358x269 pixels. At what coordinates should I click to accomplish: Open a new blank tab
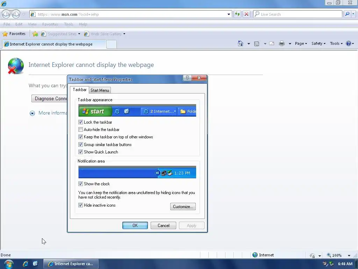(x=112, y=44)
